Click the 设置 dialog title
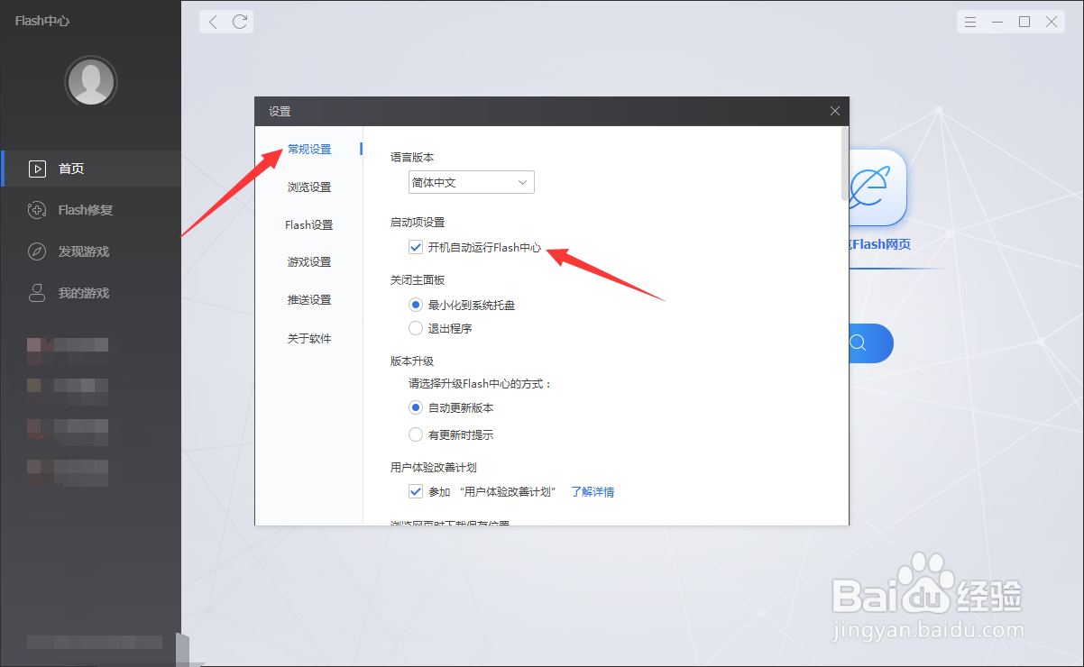This screenshot has width=1084, height=667. click(280, 112)
